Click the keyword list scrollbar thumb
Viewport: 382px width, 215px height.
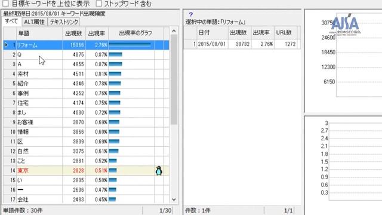174,79
